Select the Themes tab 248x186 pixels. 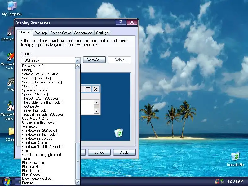click(x=25, y=32)
